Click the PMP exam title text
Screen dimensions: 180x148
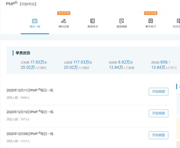coord(12,4)
